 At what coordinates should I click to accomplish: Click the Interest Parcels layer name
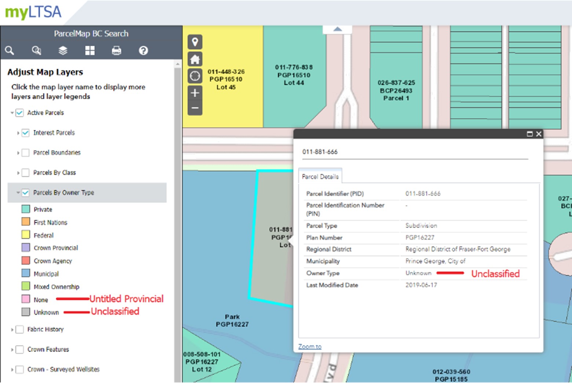tap(54, 133)
